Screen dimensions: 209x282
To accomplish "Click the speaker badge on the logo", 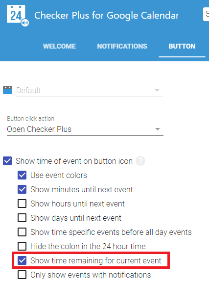I will 25,23.
